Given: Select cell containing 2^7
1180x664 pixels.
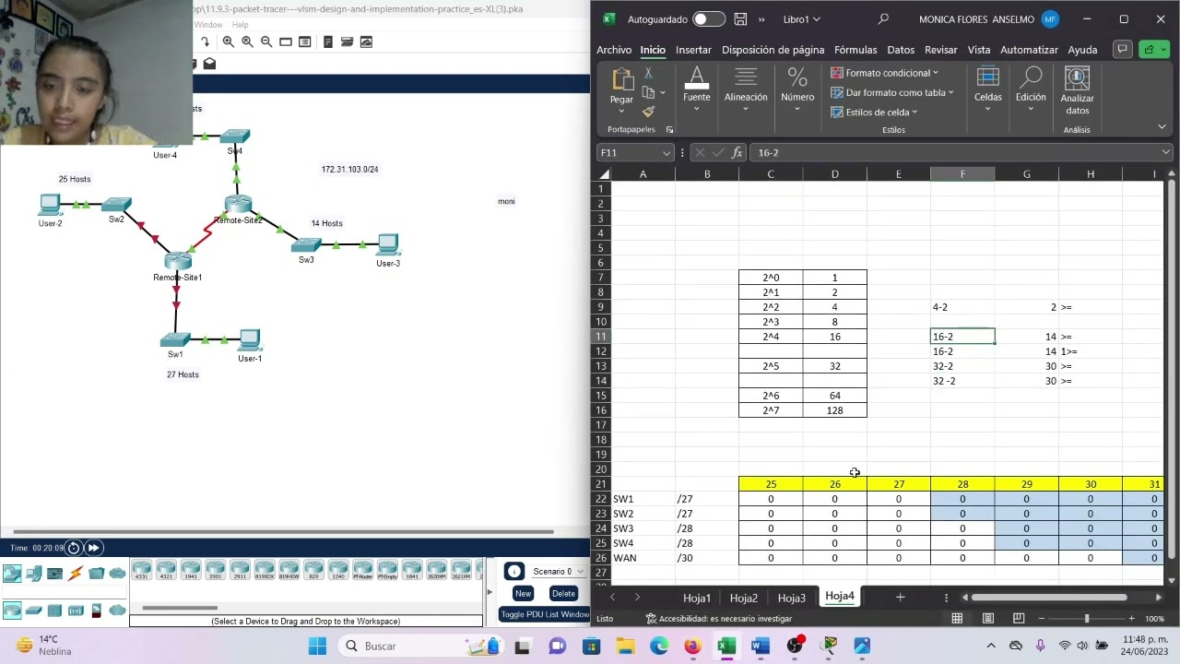Looking at the screenshot, I should [x=771, y=410].
